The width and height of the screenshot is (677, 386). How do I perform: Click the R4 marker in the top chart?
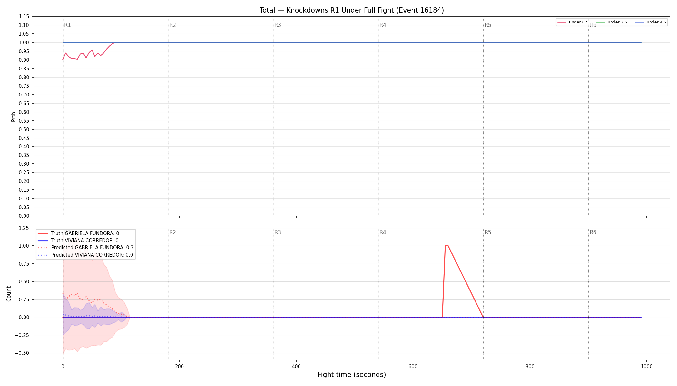tap(383, 25)
